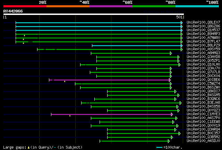Click the yellow query-gap marker under the UniRef100_B7FL47 bar
The width and height of the screenshot is (222, 150).
click(x=23, y=43)
